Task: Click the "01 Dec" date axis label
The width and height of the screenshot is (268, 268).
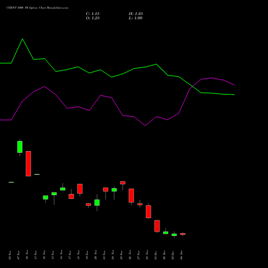Action: coord(155,255)
